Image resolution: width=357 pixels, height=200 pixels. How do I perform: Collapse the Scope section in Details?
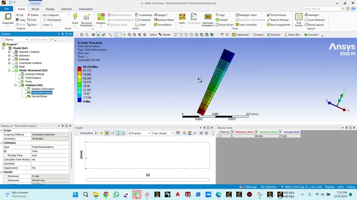(x=2, y=130)
